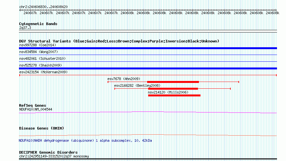Open the NDUFA10|NM_004544 gene label

36,109
